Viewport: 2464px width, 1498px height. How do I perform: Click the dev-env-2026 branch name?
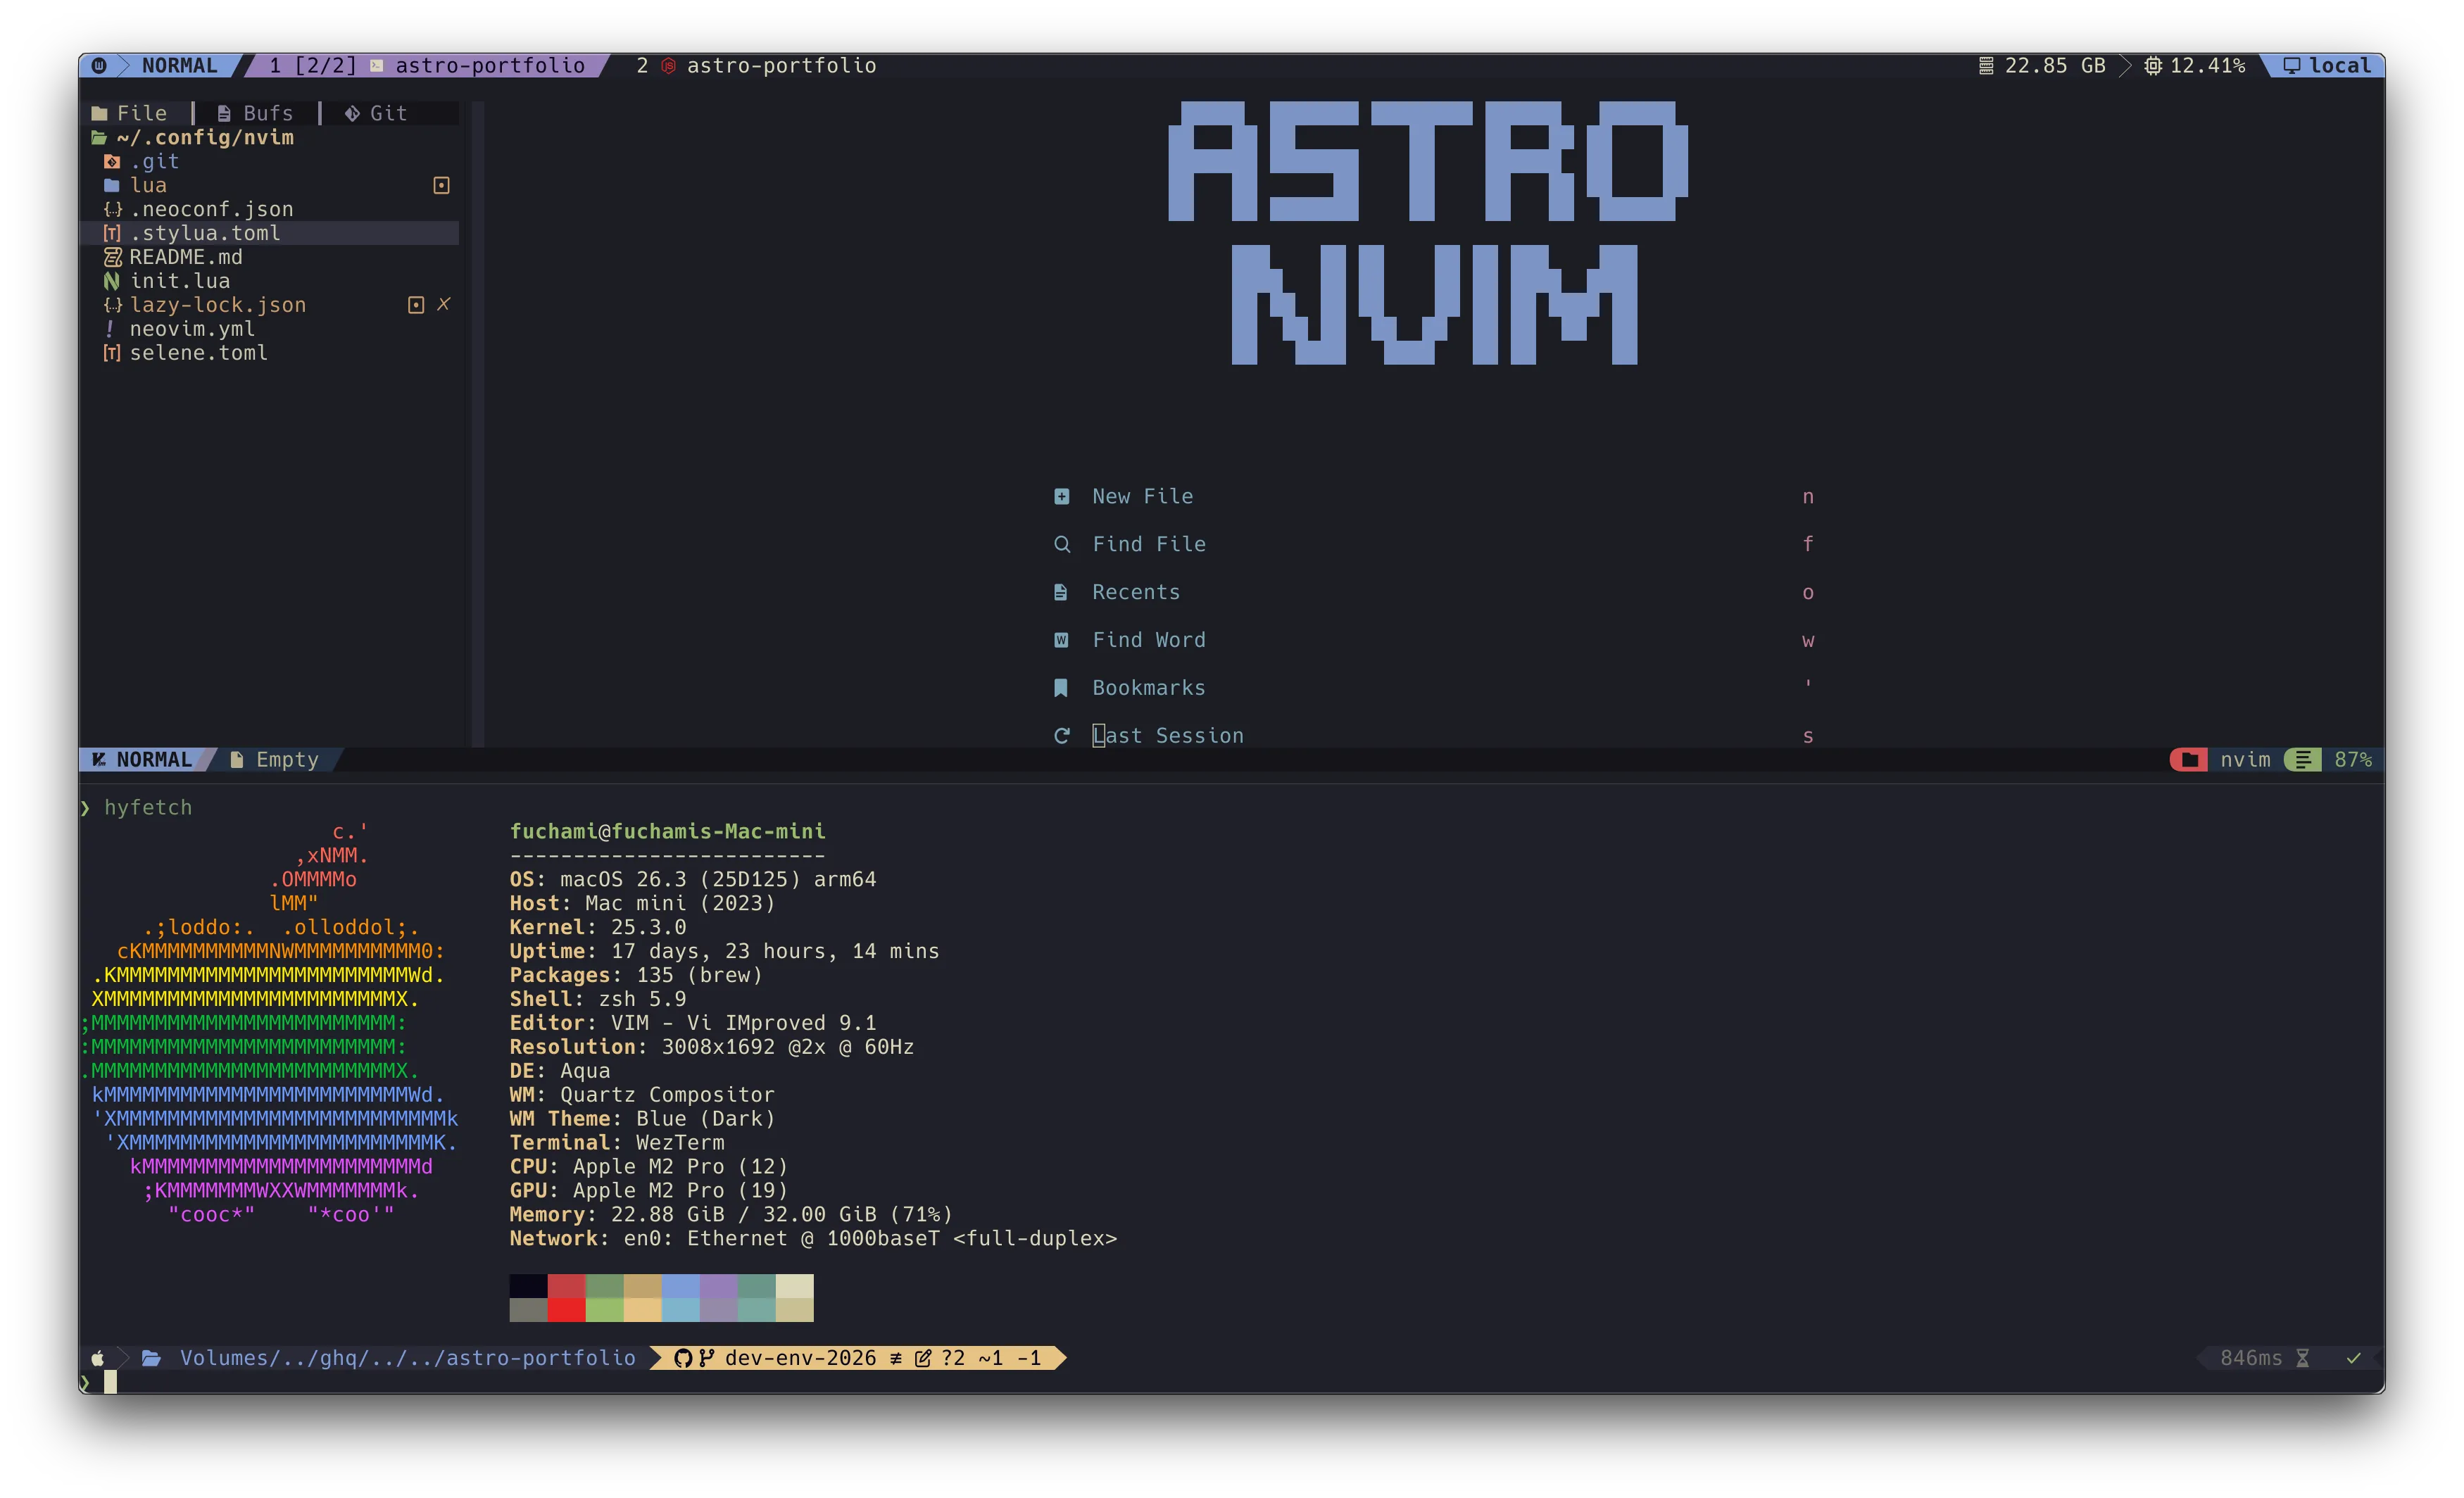800,1358
